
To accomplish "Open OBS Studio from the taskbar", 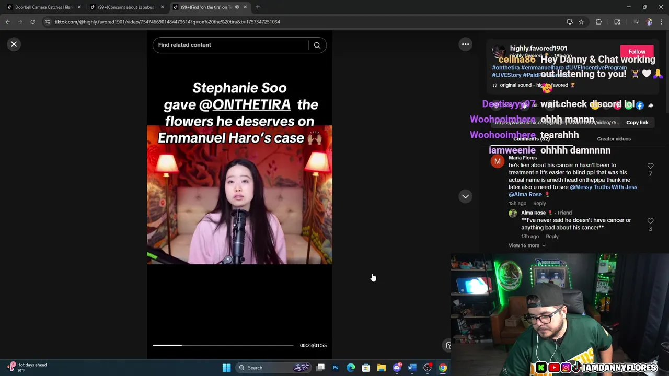I will (x=428, y=368).
